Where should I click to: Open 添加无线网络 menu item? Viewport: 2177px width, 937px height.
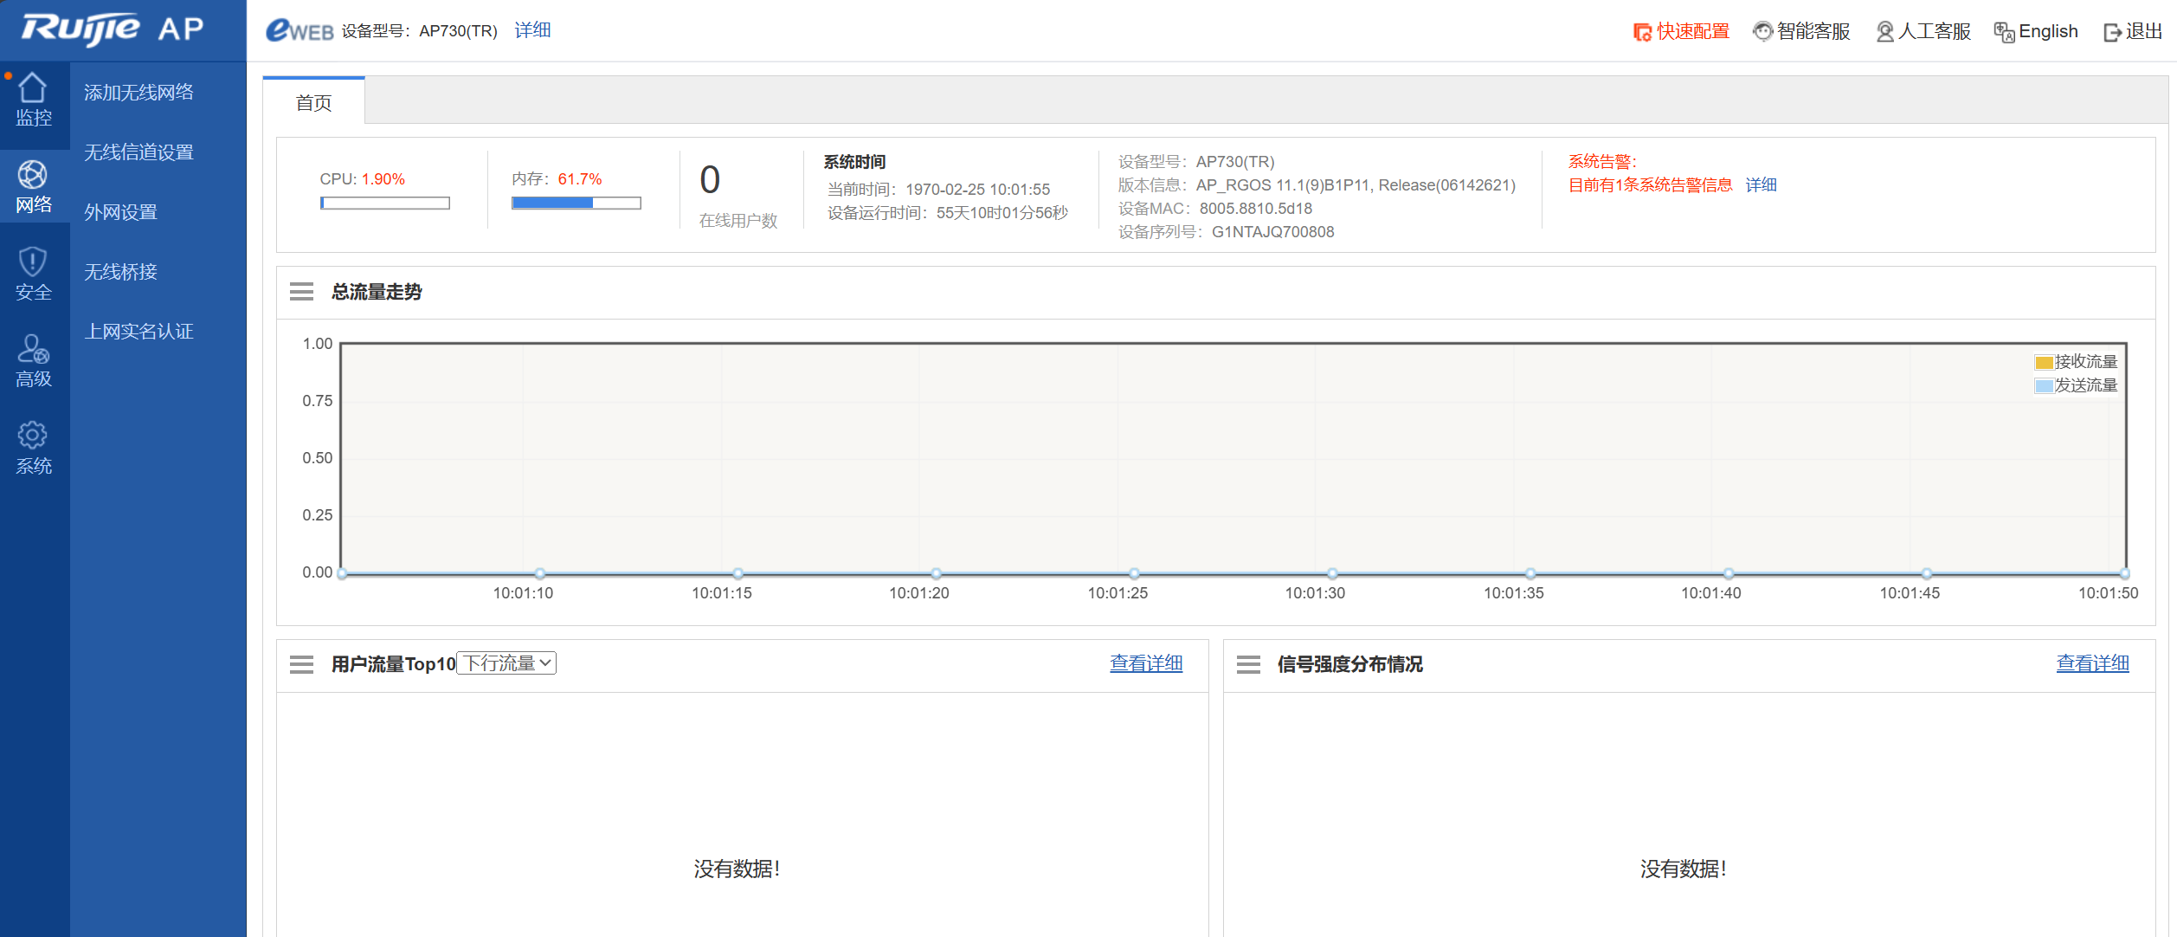[138, 92]
